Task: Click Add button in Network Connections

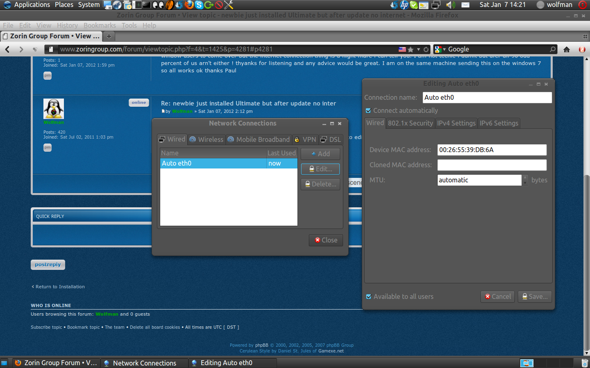Action: point(320,154)
